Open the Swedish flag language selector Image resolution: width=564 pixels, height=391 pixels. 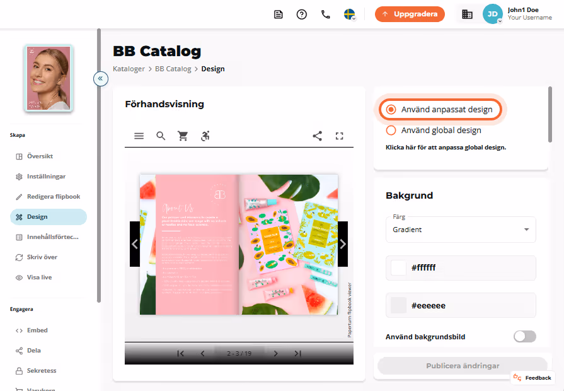pos(350,15)
